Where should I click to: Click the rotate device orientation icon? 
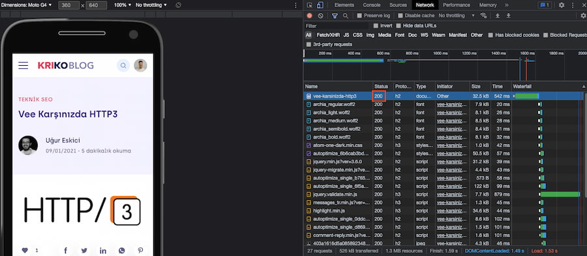(178, 5)
